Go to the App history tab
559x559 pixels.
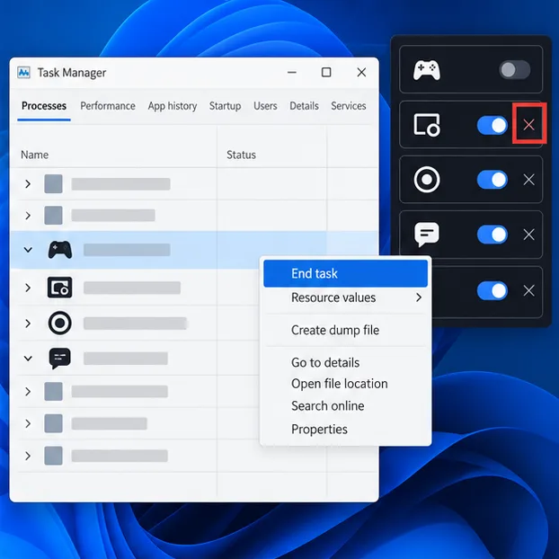(x=173, y=106)
